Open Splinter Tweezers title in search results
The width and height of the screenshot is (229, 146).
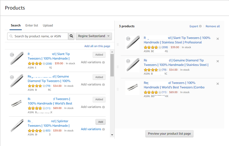[x=49, y=124]
